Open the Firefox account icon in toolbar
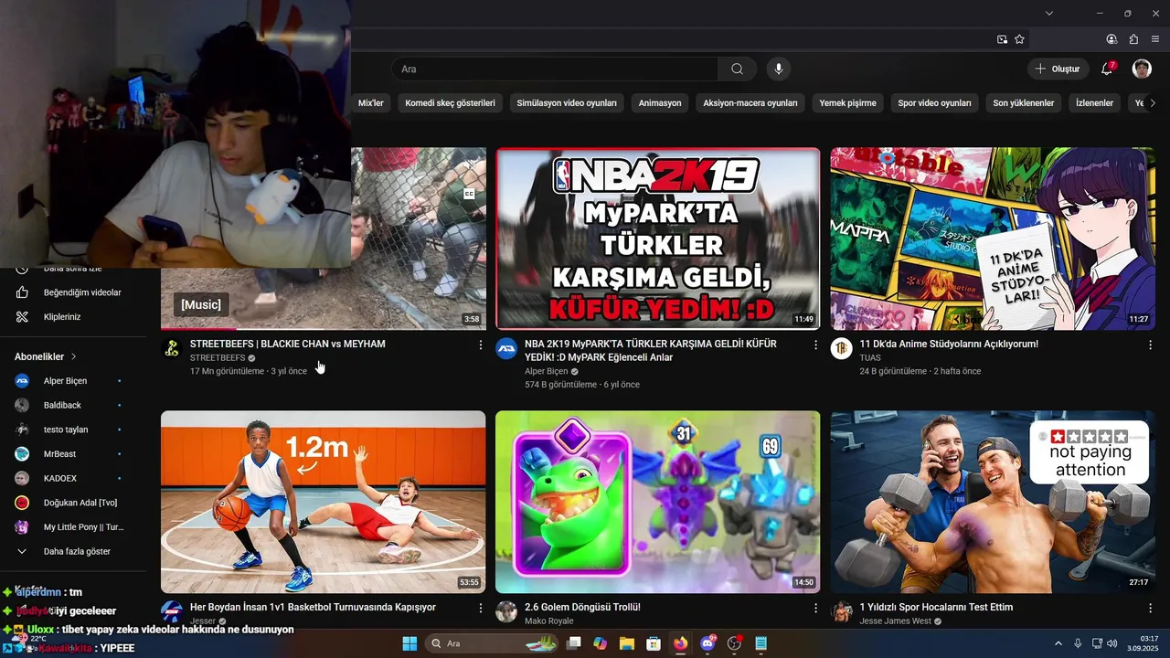 click(x=1111, y=39)
